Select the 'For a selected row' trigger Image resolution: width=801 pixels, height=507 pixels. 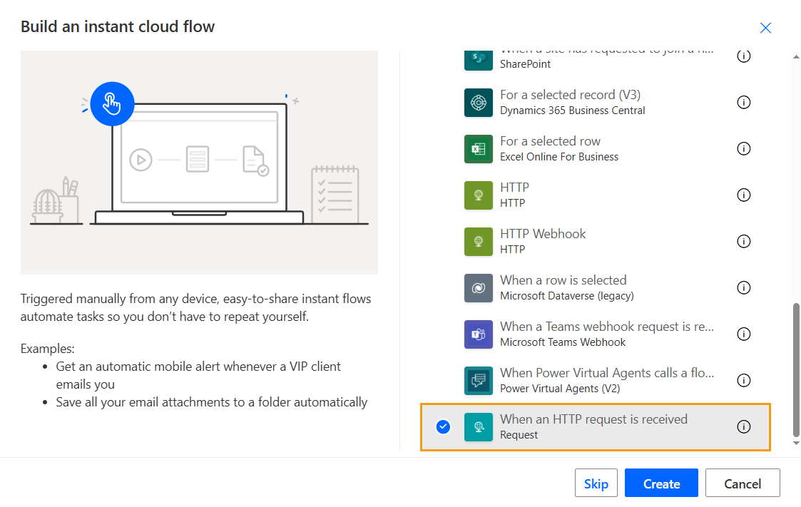pyautogui.click(x=550, y=141)
